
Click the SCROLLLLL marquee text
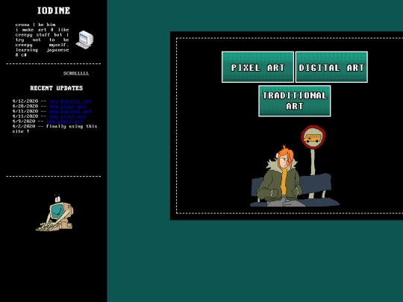(76, 73)
